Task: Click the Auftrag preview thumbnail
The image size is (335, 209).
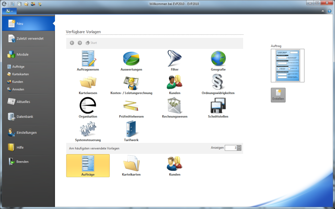Action: 288,66
